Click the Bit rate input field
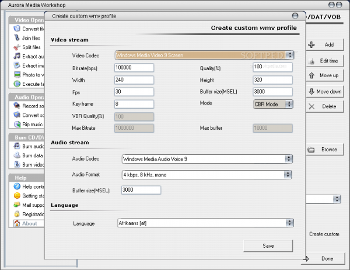 point(134,68)
